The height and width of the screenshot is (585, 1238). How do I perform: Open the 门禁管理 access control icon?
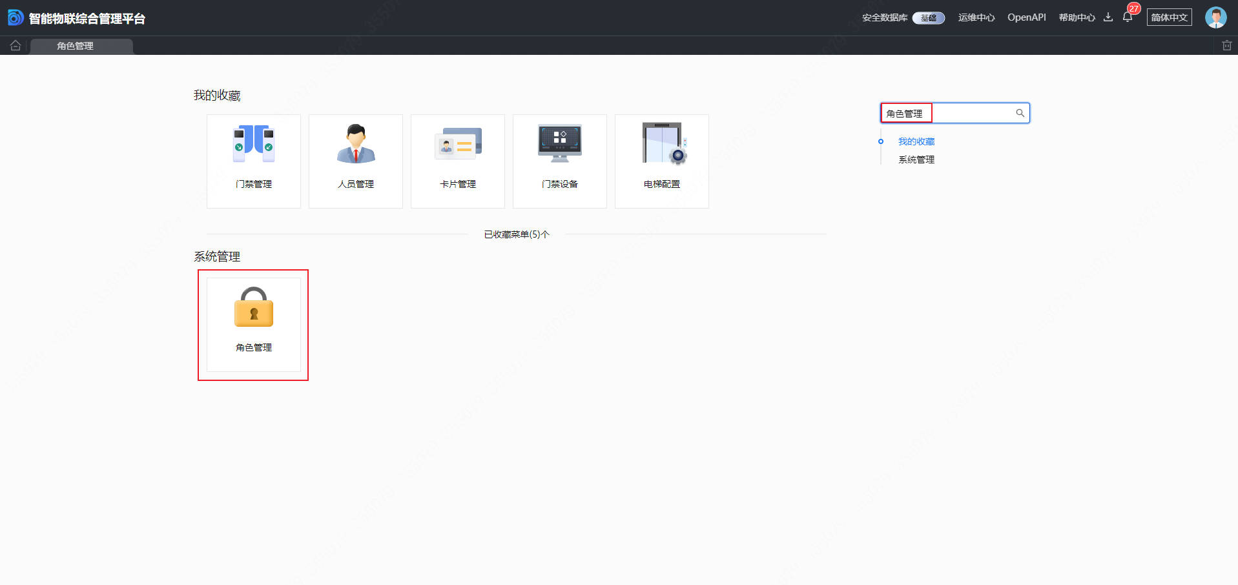[x=254, y=145]
